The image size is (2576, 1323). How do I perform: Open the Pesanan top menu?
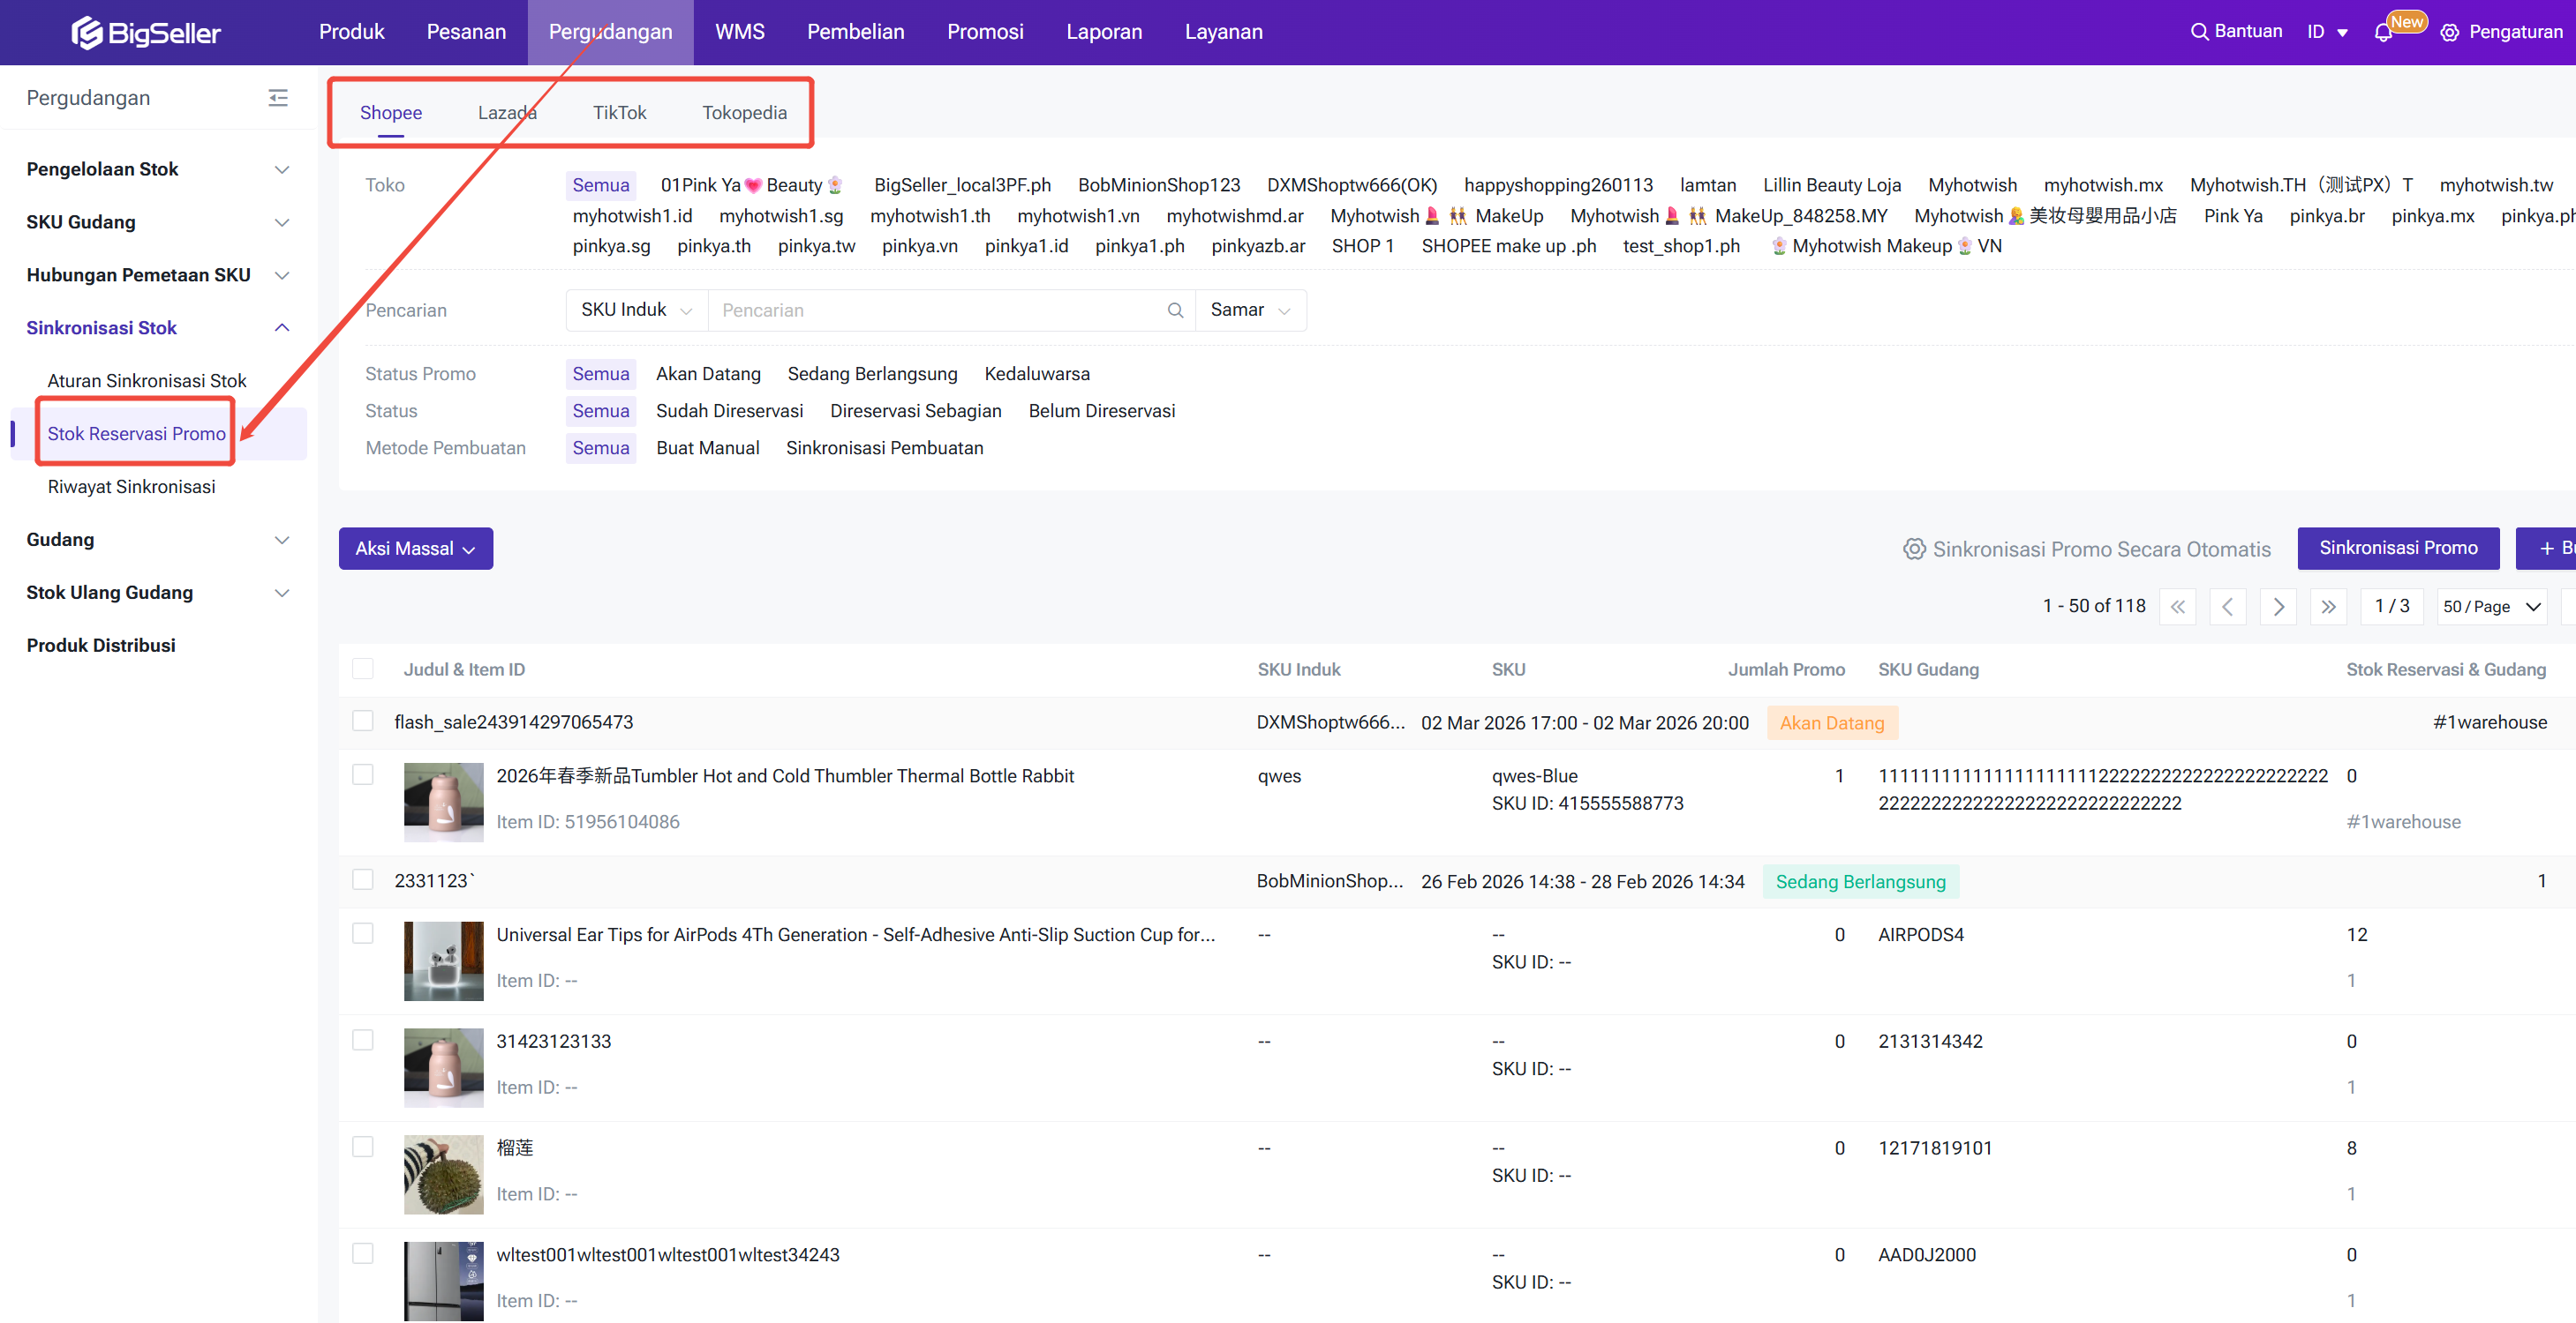(466, 32)
